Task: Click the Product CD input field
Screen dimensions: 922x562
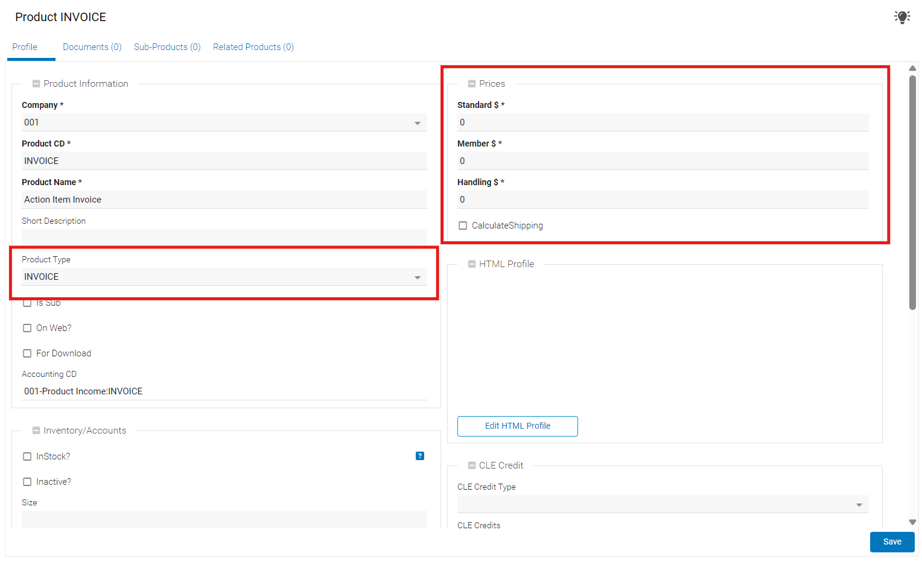Action: pyautogui.click(x=224, y=161)
